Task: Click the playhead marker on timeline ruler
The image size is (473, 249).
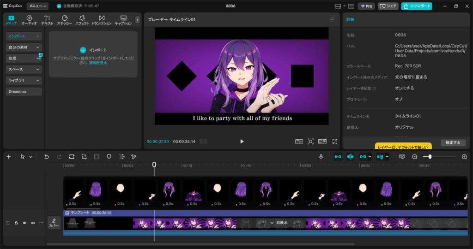Action: tap(154, 165)
